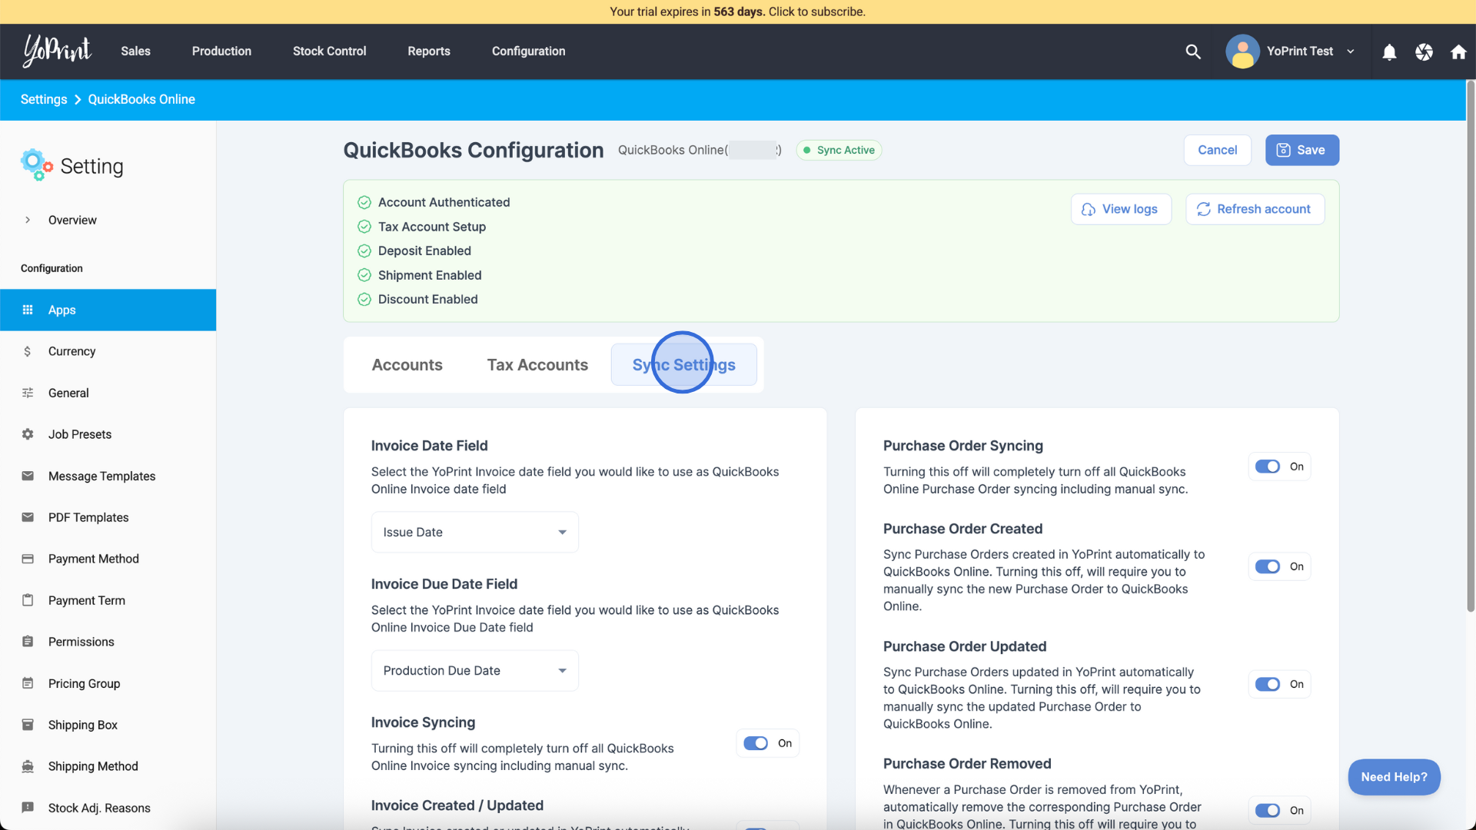Click the aperture icon beside the bell

tap(1424, 51)
